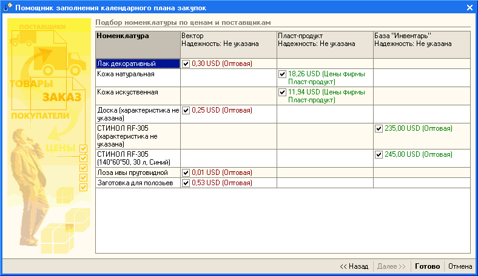Toggle the 11,94 USD checkbox for Кожа искусственная
The image size is (478, 276).
point(282,93)
